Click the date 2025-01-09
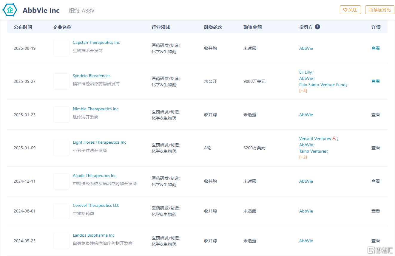The image size is (395, 256). point(24,148)
